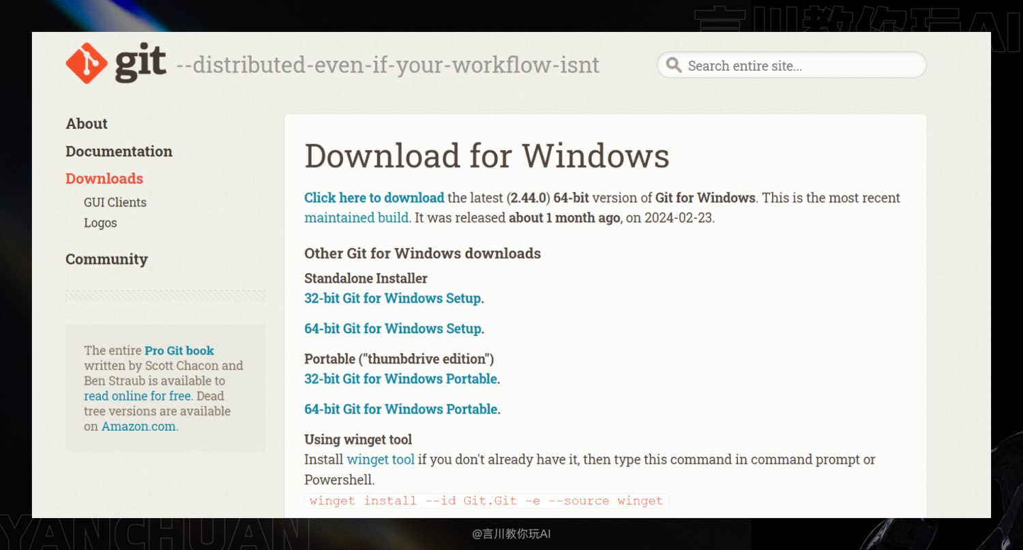Click the 'Click here to download' link
This screenshot has width=1023, height=550.
[x=374, y=198]
